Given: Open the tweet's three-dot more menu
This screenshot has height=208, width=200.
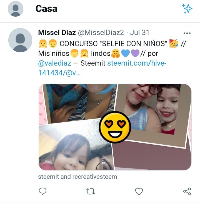Looking at the screenshot, I should click(x=187, y=33).
